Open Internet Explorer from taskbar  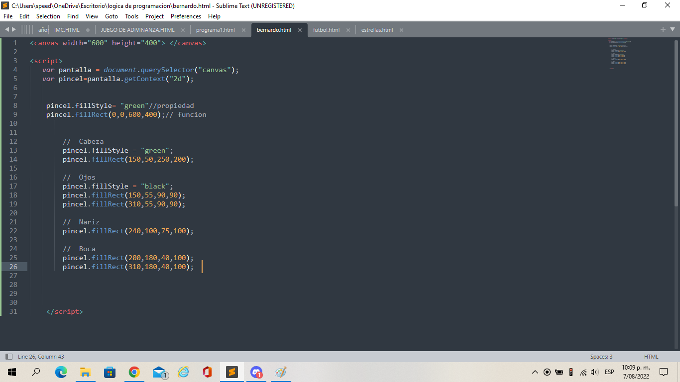coord(183,372)
